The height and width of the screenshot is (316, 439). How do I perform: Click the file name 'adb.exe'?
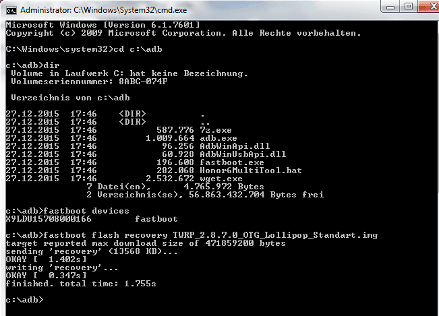[218, 138]
